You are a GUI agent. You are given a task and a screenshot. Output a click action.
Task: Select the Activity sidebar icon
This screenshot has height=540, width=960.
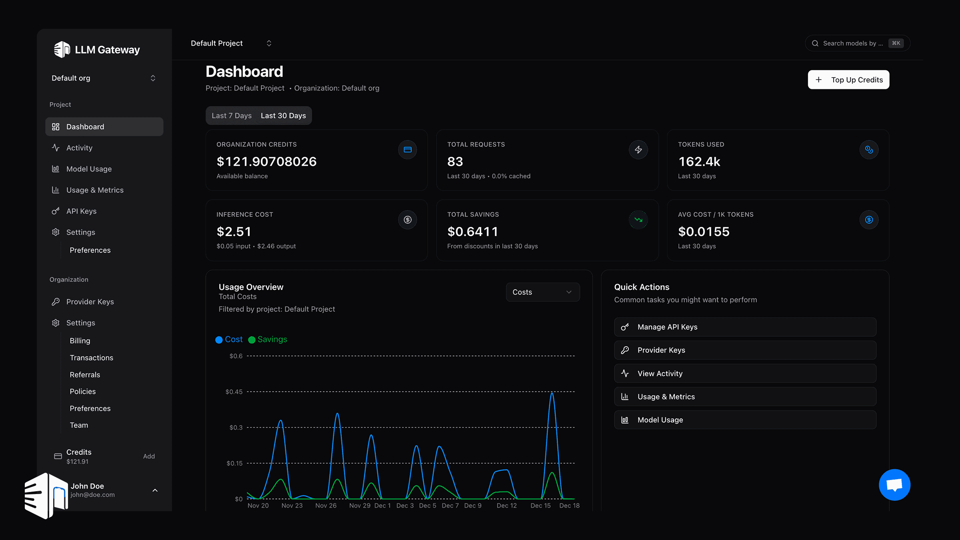(x=56, y=148)
